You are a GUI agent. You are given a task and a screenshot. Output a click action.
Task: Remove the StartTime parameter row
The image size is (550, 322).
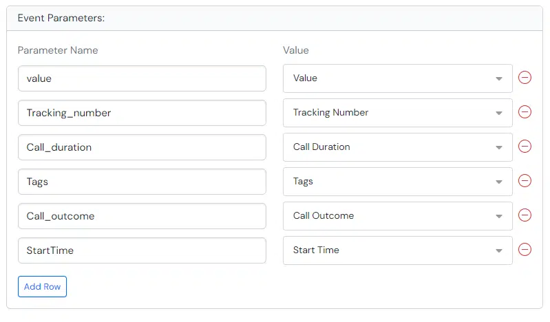(x=525, y=249)
